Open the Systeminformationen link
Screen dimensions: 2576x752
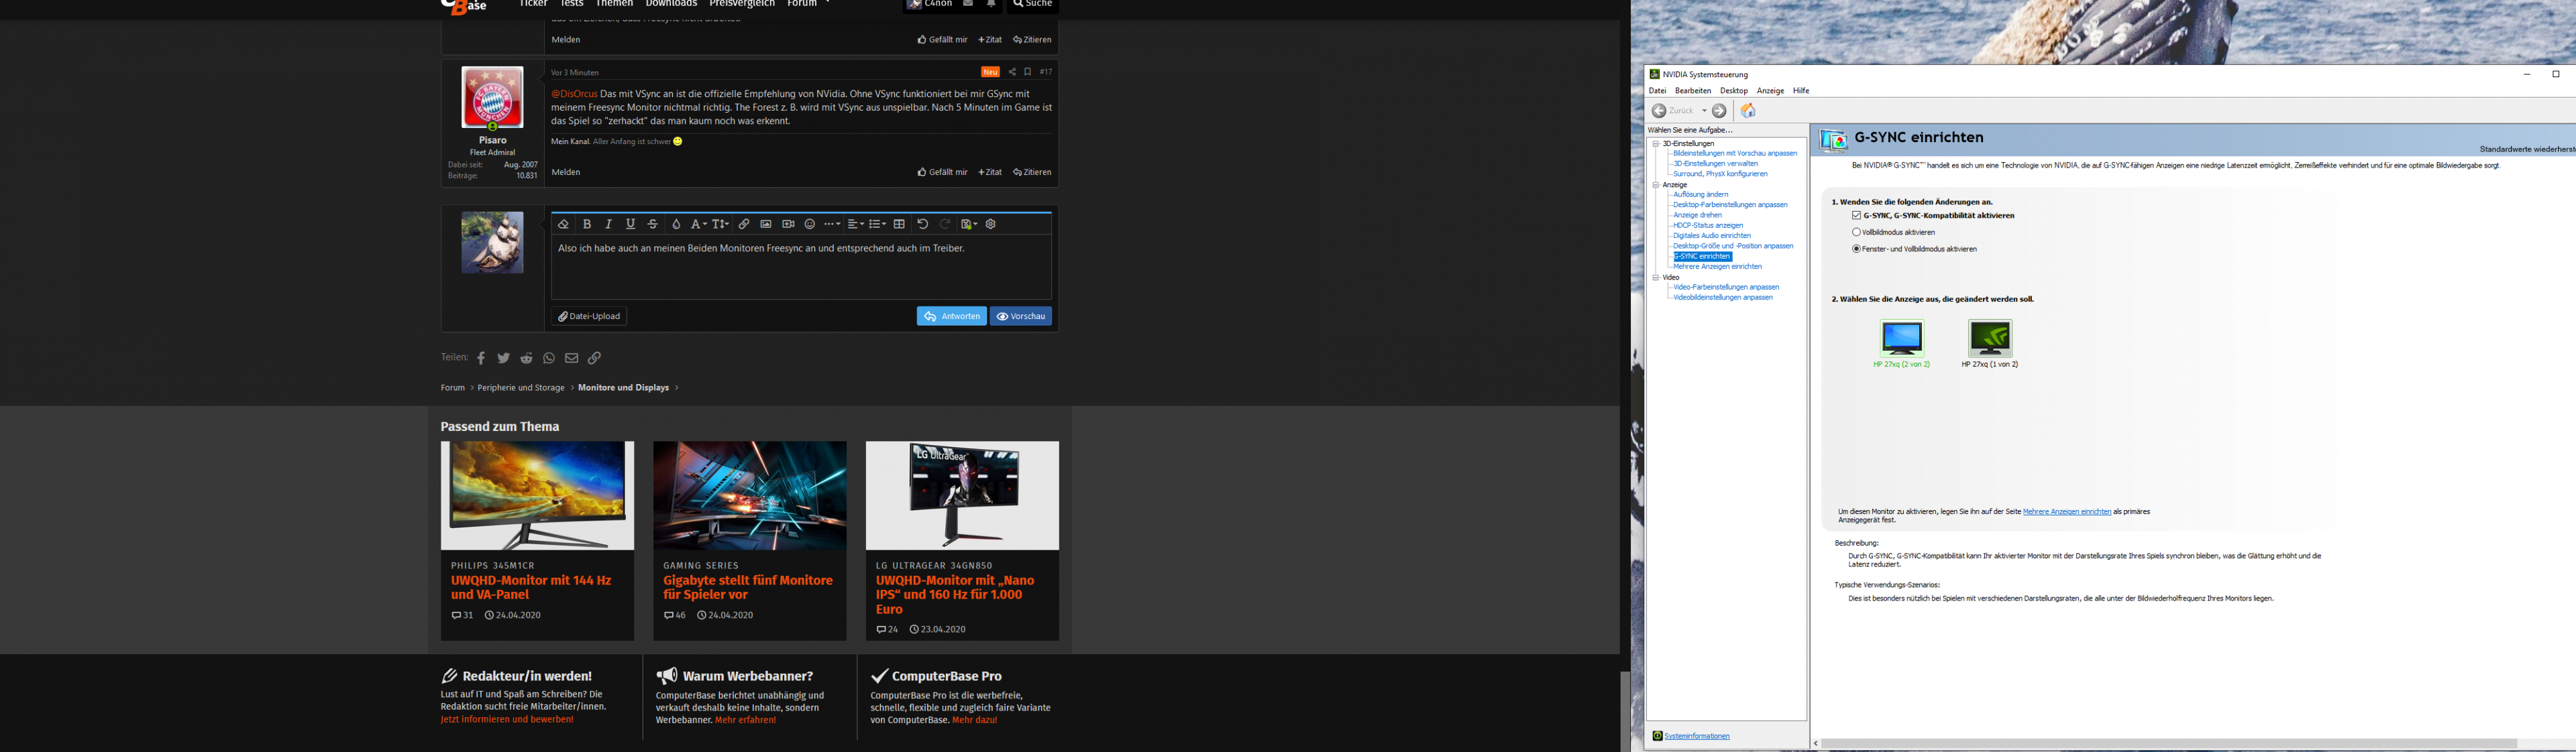[x=1697, y=736]
